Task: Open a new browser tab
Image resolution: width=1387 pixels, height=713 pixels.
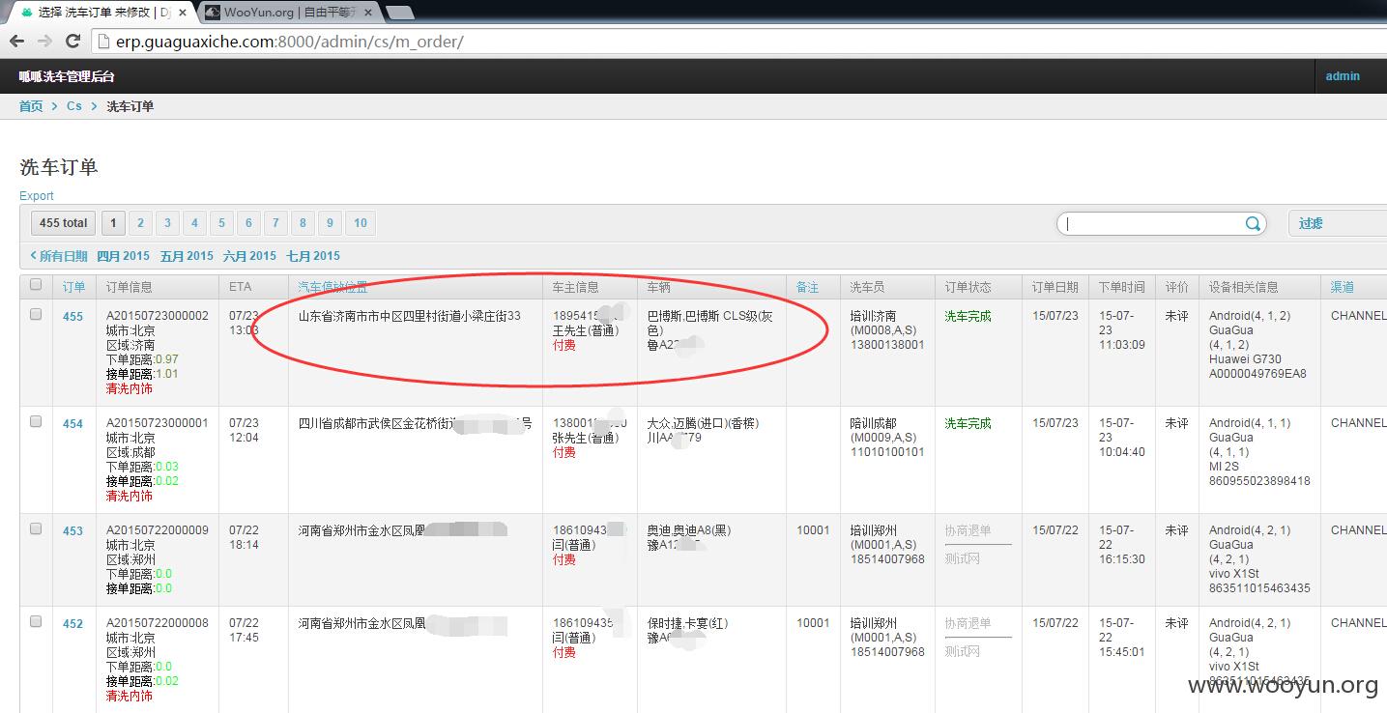Action: 399,13
